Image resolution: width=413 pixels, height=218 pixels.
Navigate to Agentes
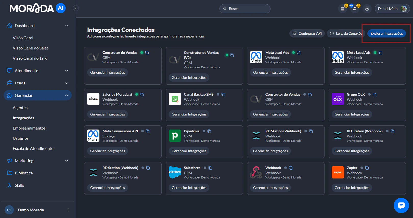pyautogui.click(x=20, y=108)
